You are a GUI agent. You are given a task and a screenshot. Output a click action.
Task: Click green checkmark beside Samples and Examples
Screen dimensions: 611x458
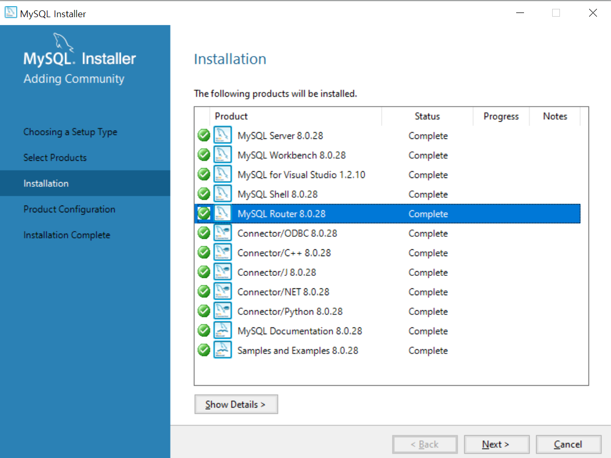pyautogui.click(x=204, y=350)
